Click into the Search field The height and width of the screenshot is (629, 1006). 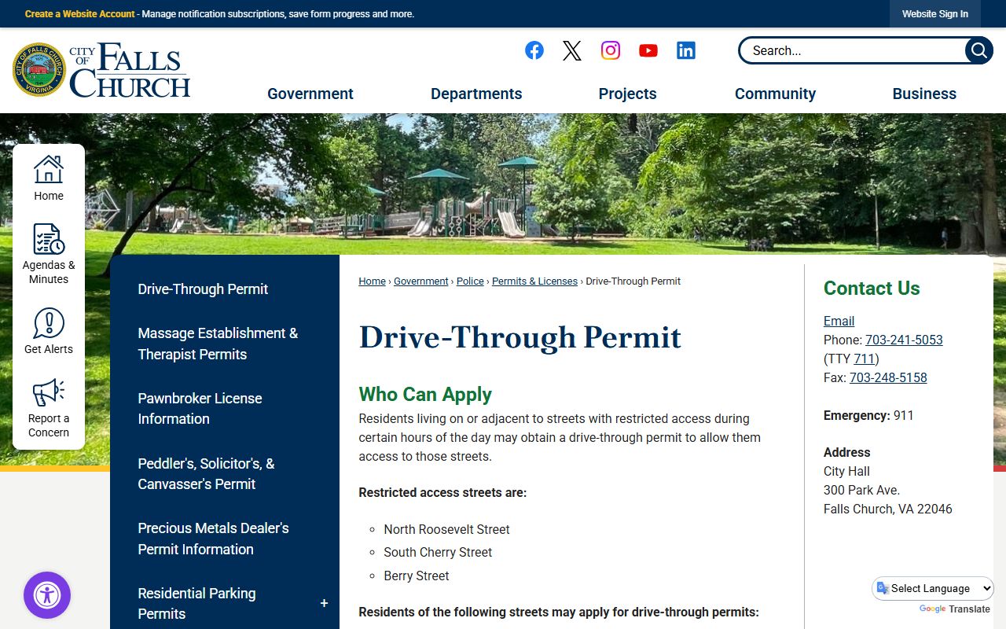(853, 50)
